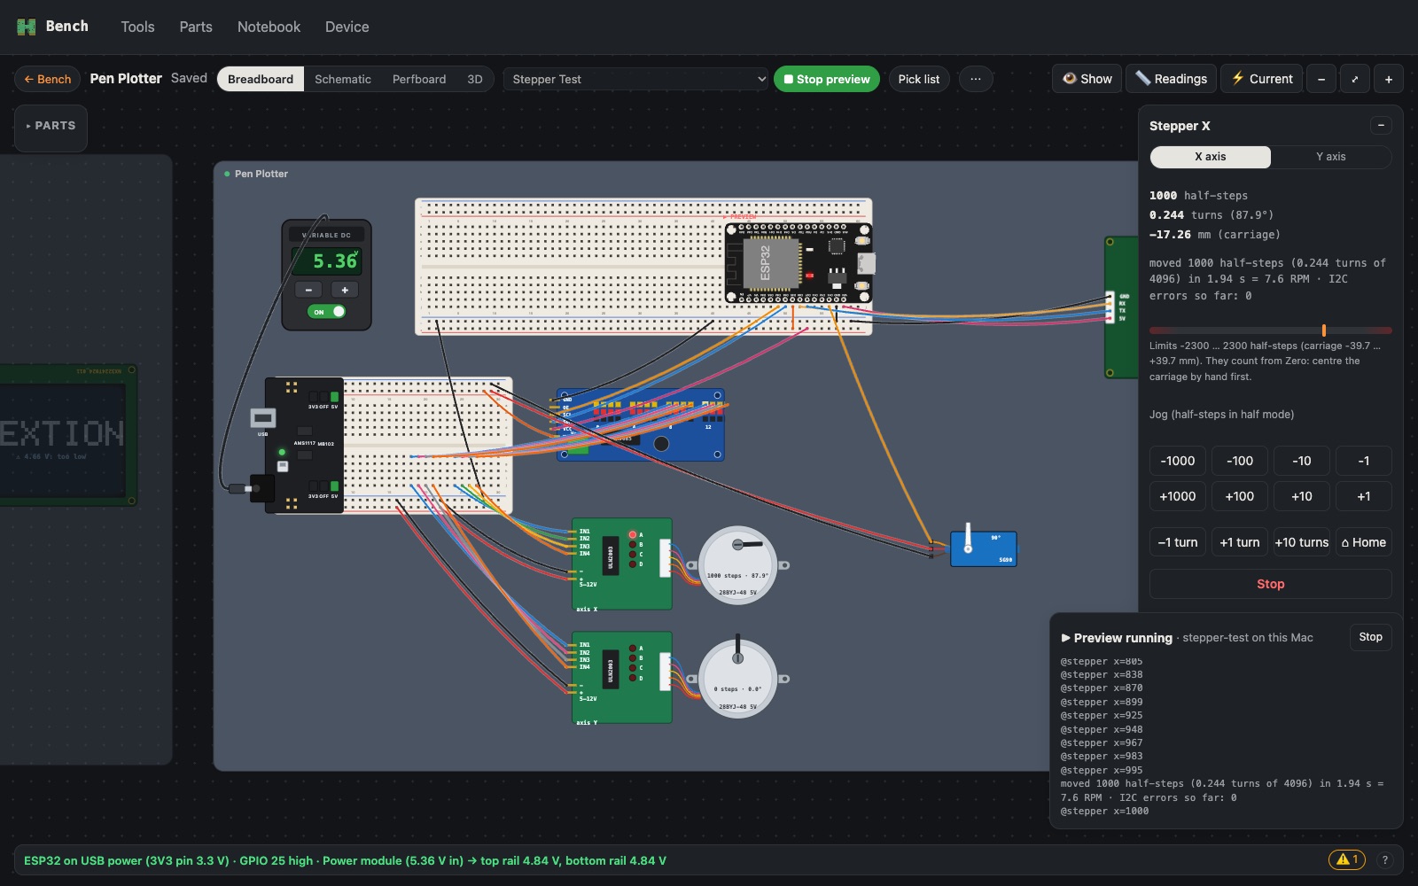Toggle the Current lightning button

(x=1262, y=79)
